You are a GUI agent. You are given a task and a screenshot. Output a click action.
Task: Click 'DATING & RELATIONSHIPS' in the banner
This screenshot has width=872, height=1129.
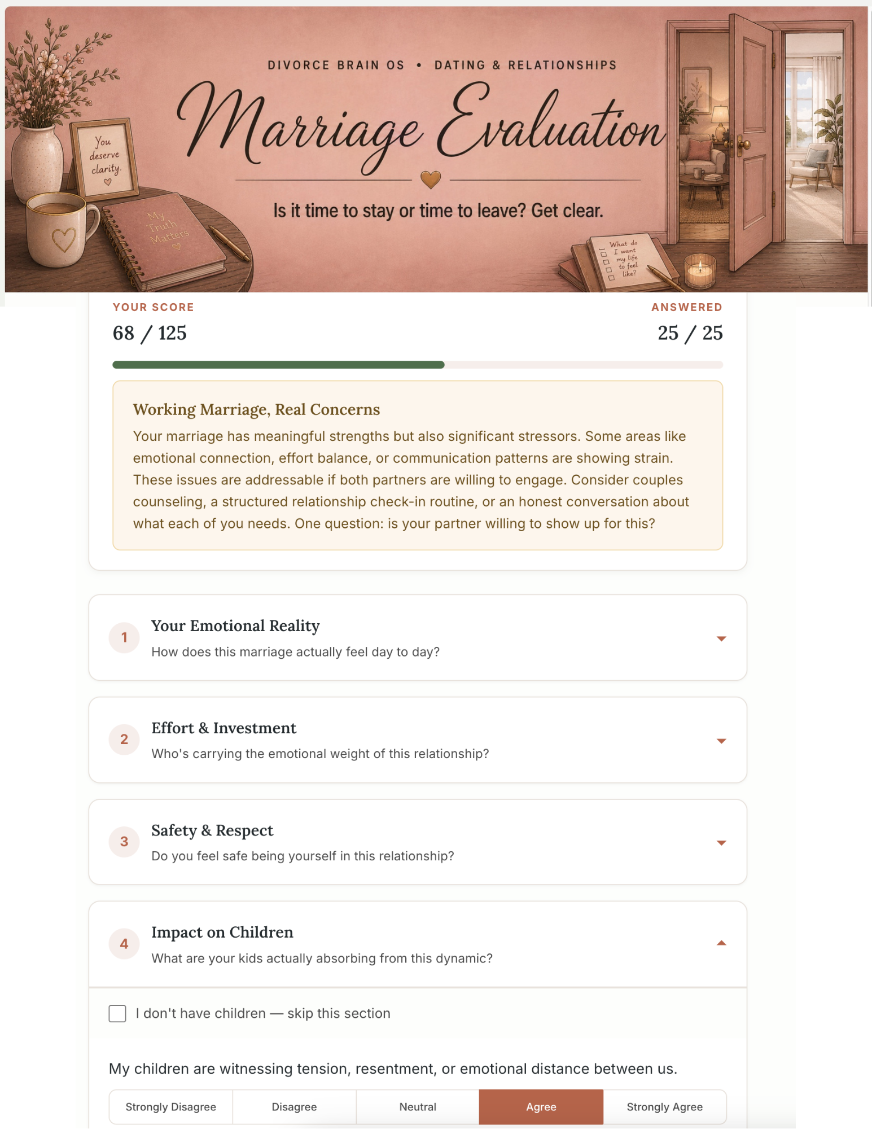pyautogui.click(x=525, y=65)
